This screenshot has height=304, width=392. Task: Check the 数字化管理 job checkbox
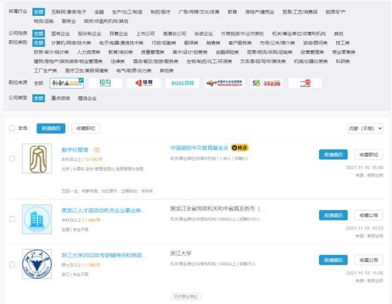pyautogui.click(x=12, y=159)
